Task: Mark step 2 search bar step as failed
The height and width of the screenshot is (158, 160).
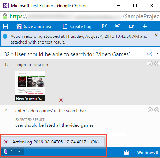Action: 157,110
